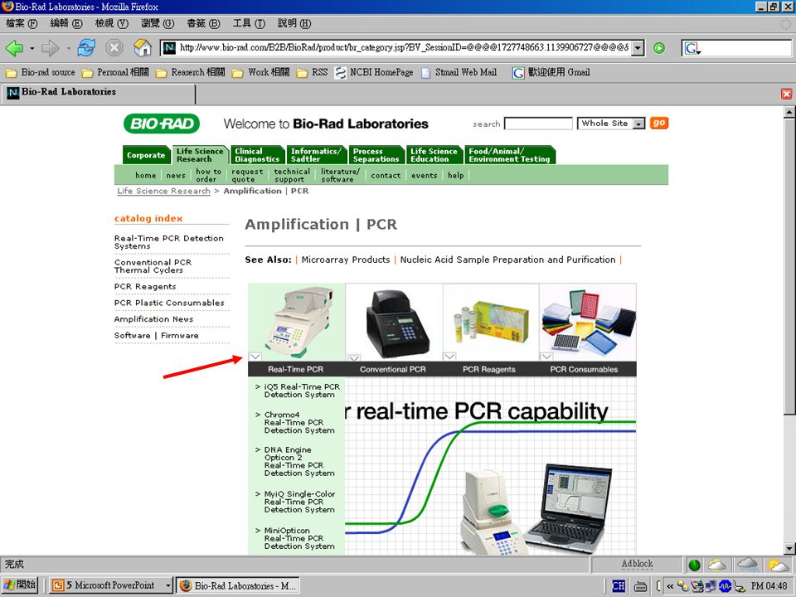
Task: Open the 書籤 (Bookmarks) menu
Action: (x=203, y=24)
